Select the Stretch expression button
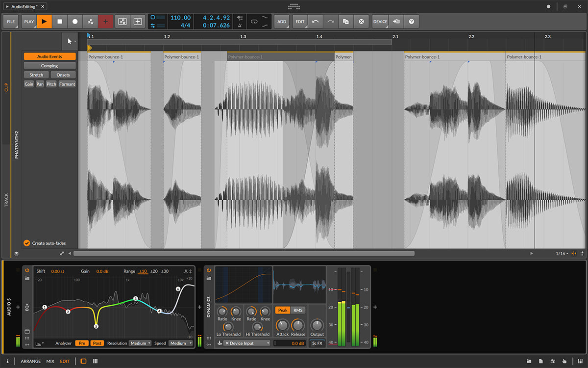Screen dimensions: 588x368 [x=36, y=75]
